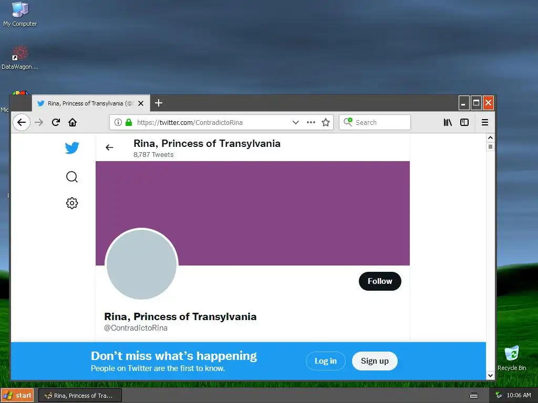538x403 pixels.
Task: Click Sign up on Twitter banner
Action: tap(375, 361)
